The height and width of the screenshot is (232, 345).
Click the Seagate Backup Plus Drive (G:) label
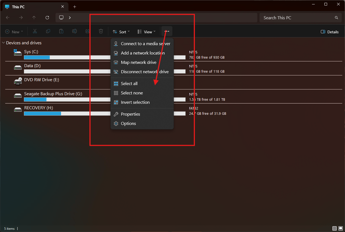53,94
